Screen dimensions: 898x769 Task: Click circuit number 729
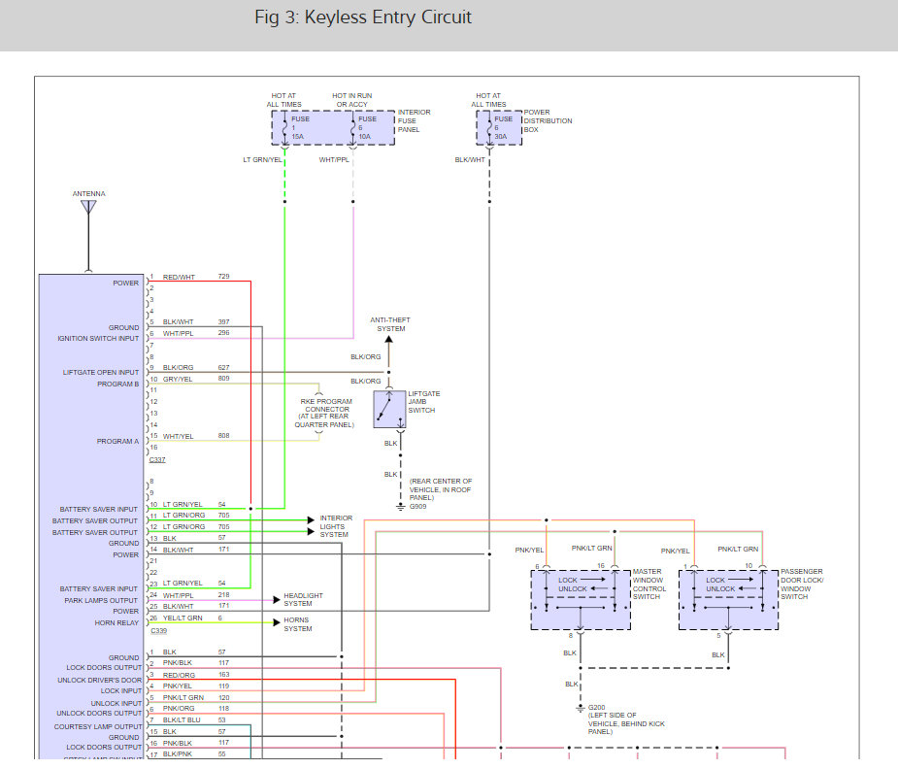[x=223, y=277]
